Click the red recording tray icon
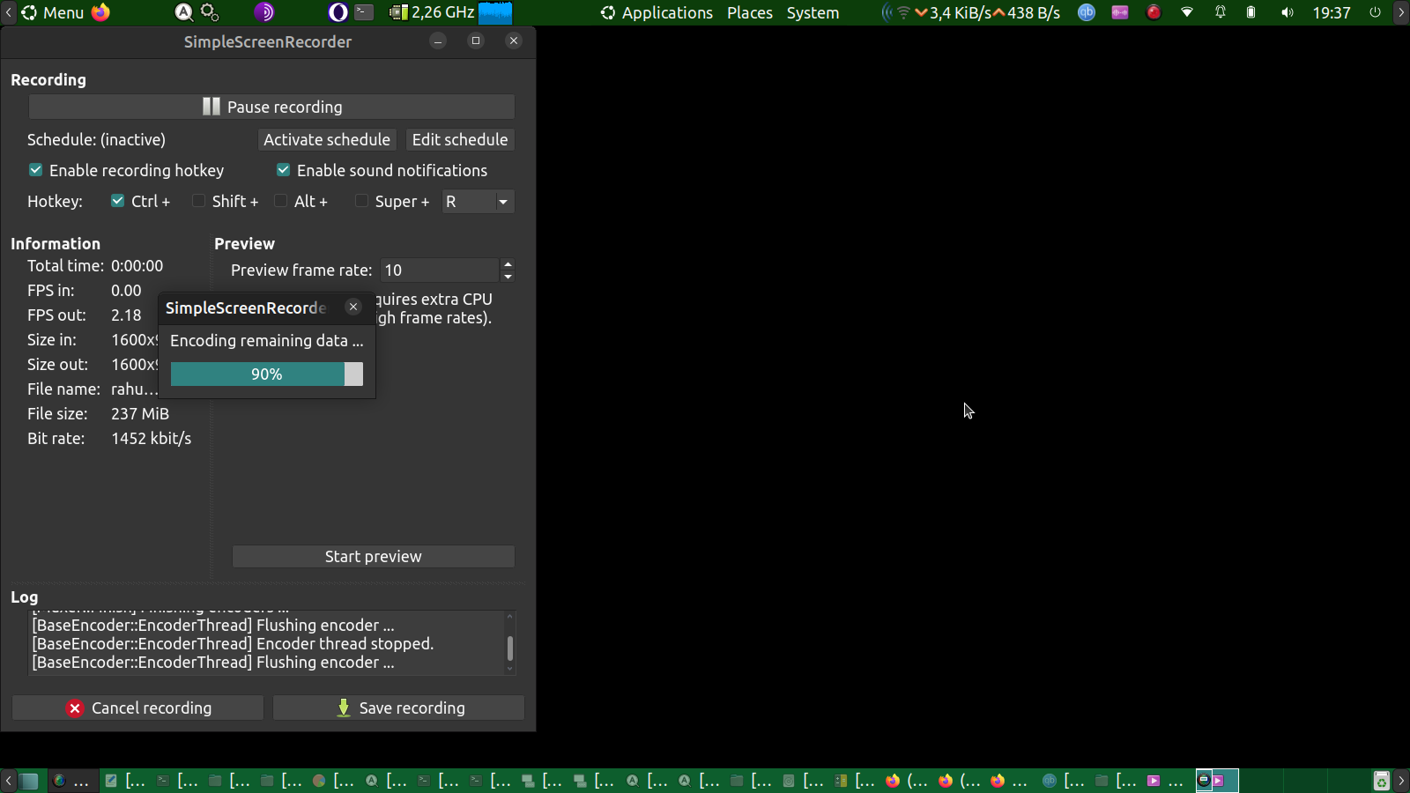This screenshot has width=1410, height=793. click(1154, 12)
